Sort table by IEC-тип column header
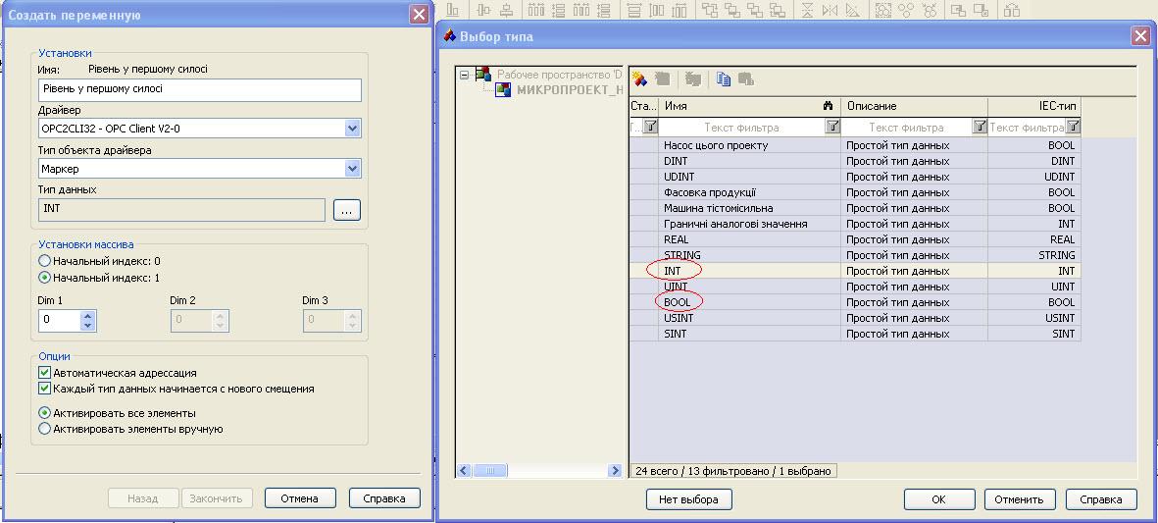Screen dimensions: 1158x523 (1033, 106)
